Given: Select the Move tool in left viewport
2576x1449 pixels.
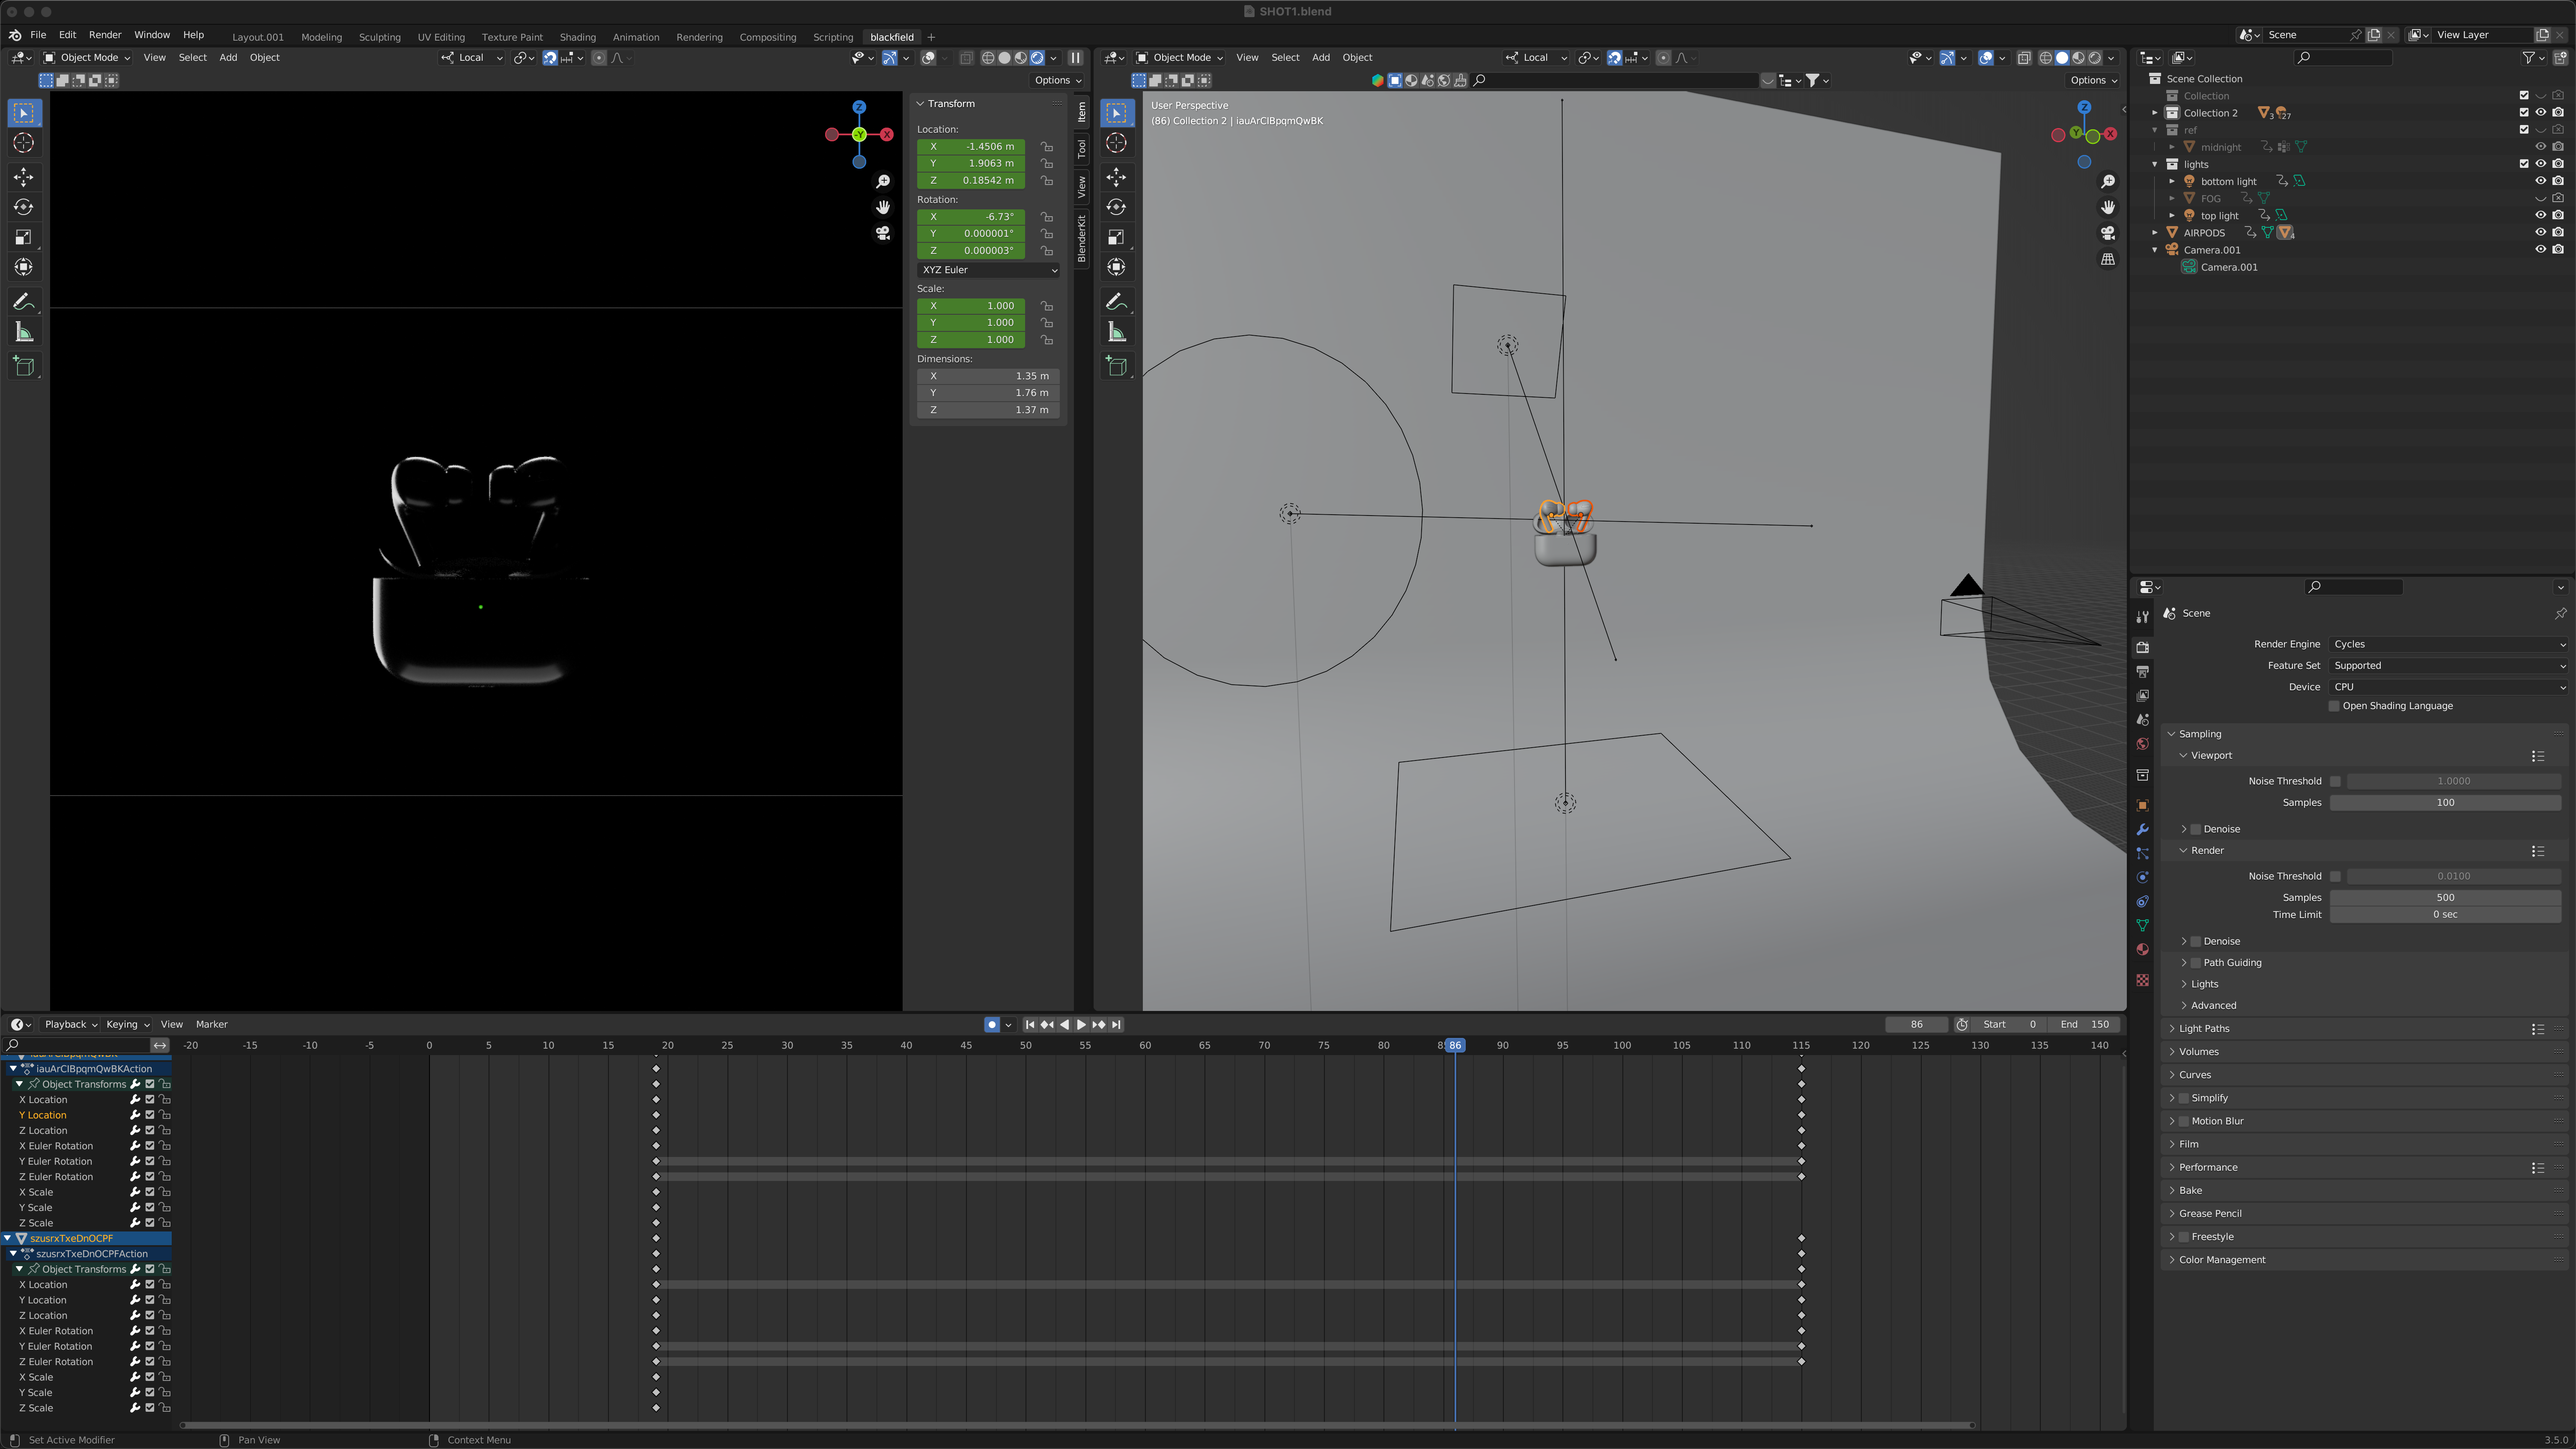Looking at the screenshot, I should (24, 177).
